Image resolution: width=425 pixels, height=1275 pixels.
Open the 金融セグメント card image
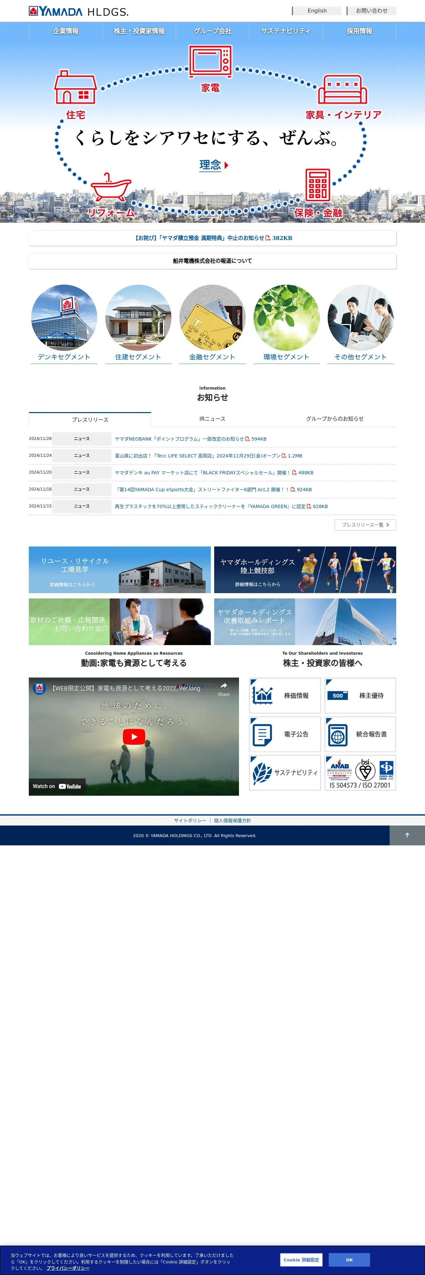212,318
